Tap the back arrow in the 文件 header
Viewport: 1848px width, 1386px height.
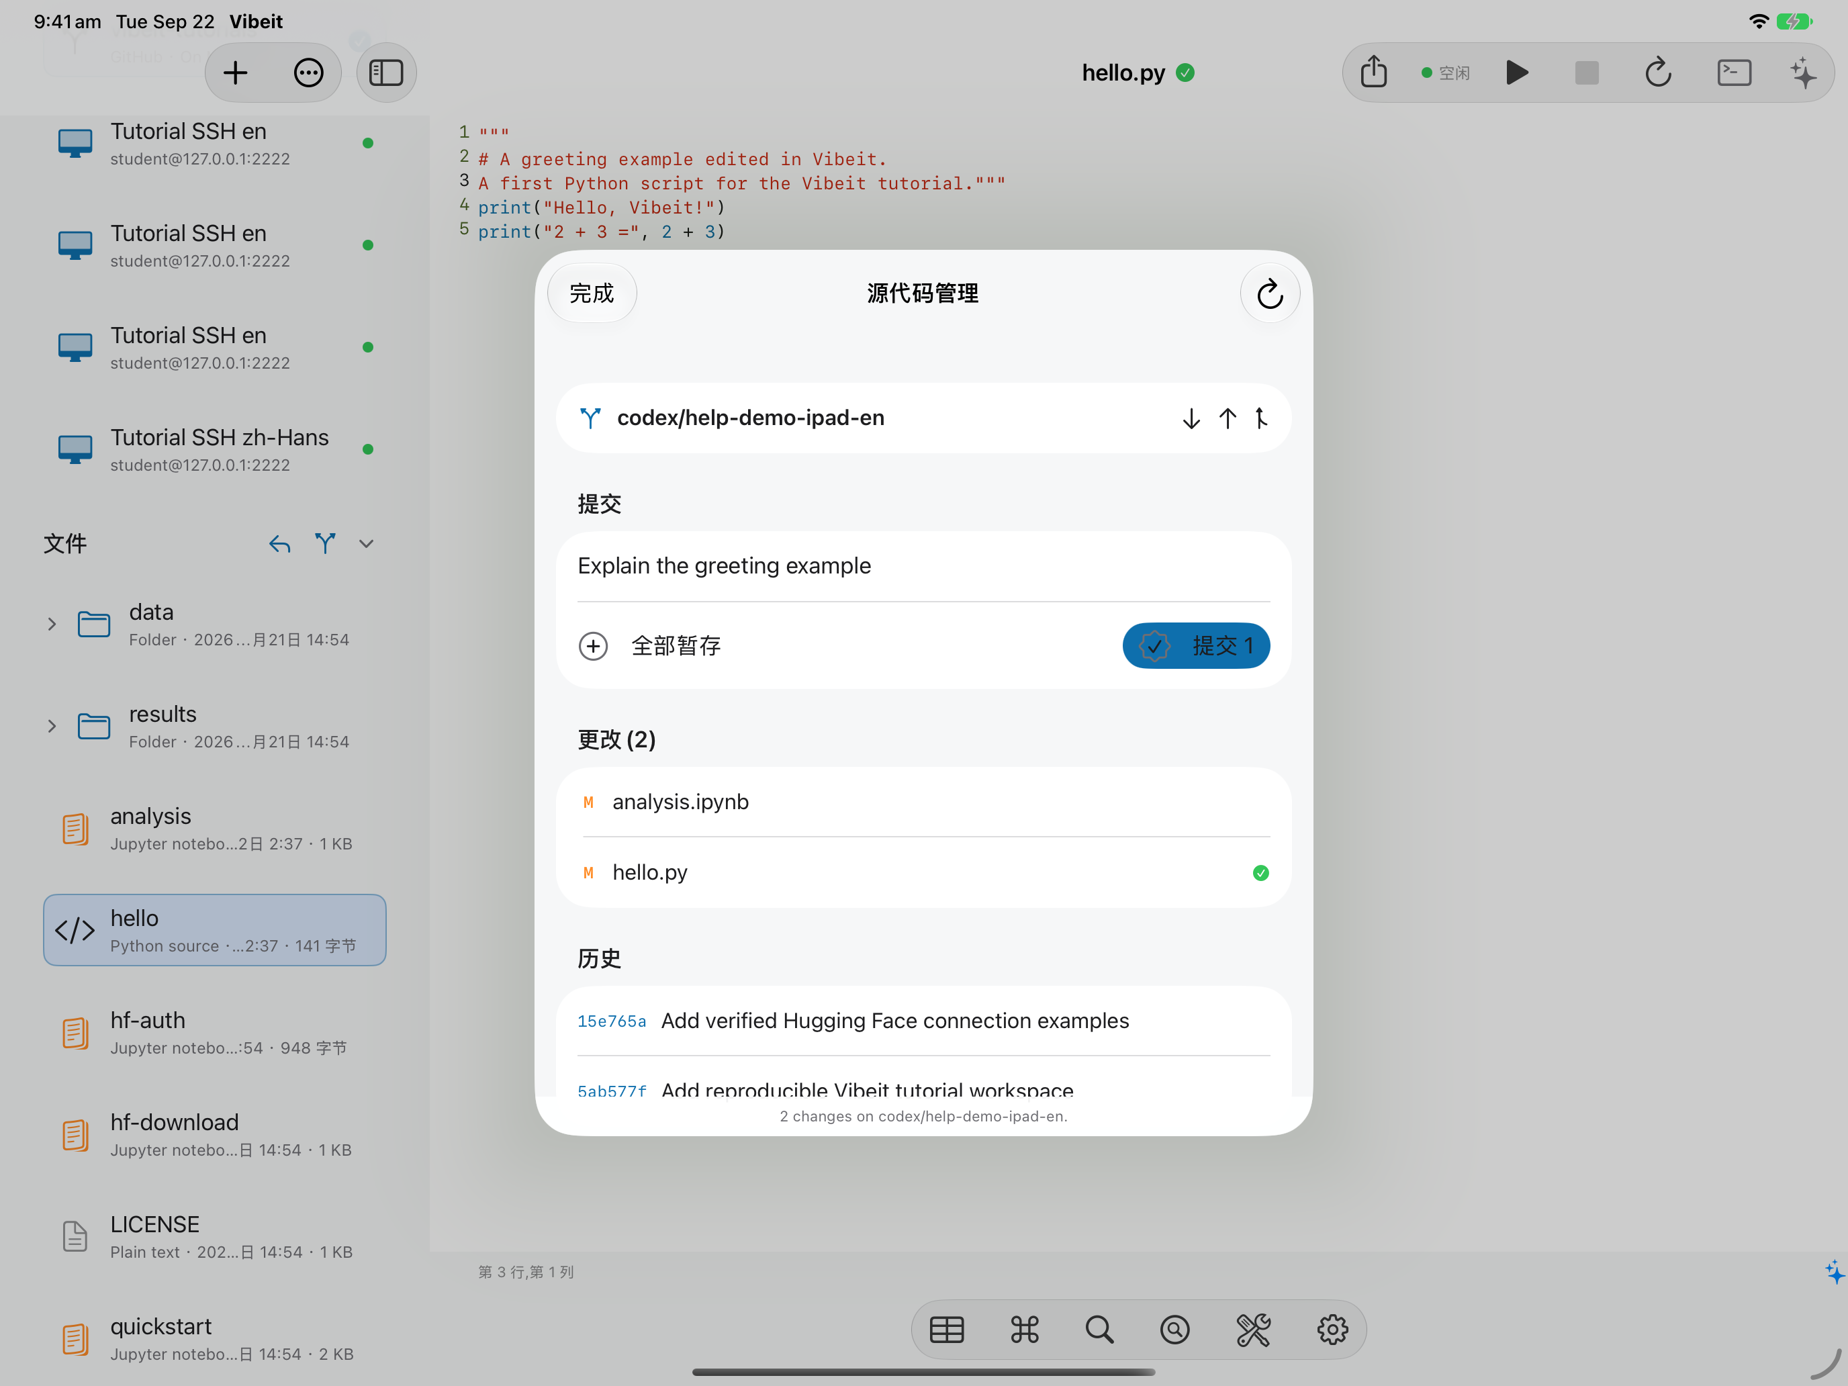coord(279,544)
